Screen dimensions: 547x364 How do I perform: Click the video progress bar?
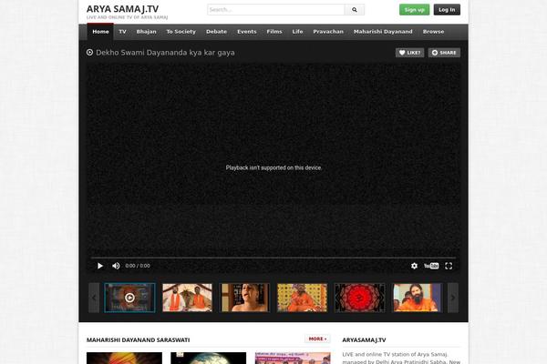click(273, 258)
